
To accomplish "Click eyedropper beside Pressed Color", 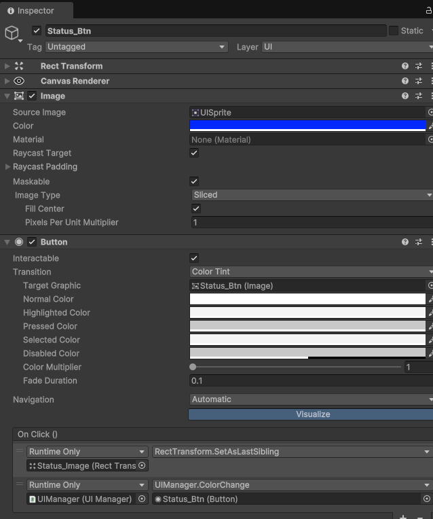I will pyautogui.click(x=430, y=326).
